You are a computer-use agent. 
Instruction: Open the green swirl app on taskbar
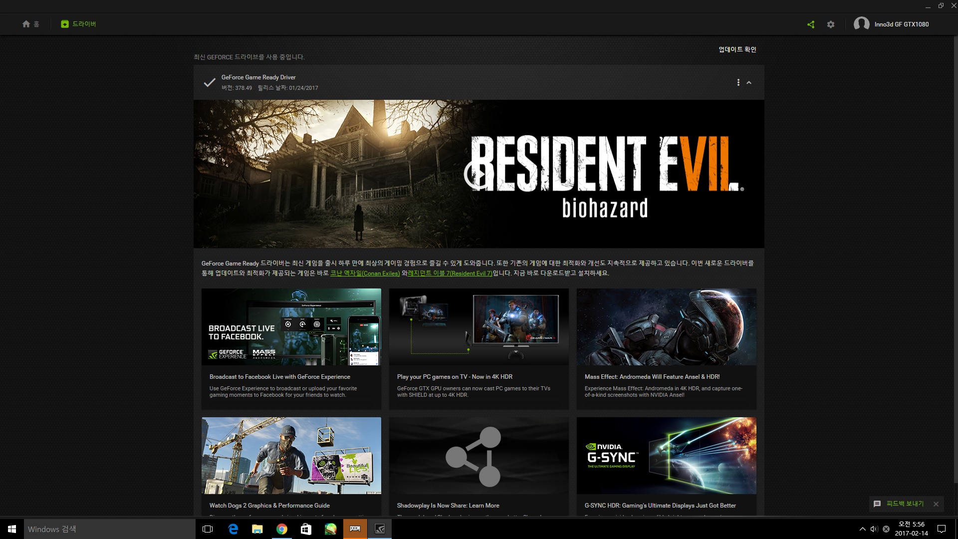331,529
